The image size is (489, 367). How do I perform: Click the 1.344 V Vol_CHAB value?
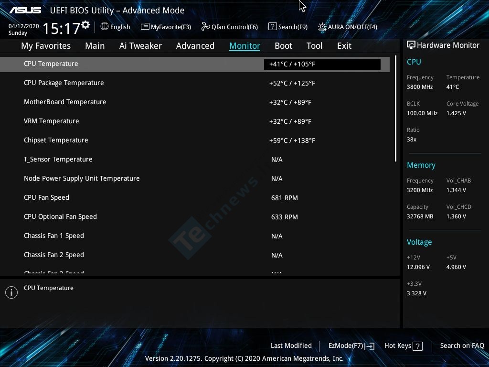click(x=456, y=190)
